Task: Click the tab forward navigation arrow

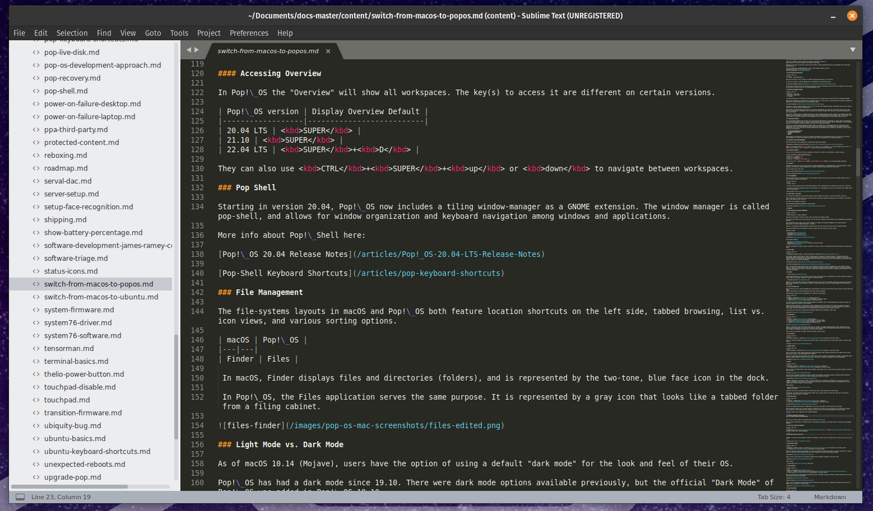Action: click(x=197, y=50)
